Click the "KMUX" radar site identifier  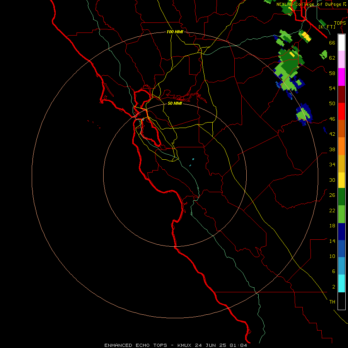[184, 345]
